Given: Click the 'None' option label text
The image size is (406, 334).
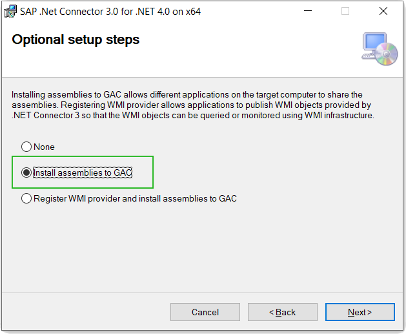Looking at the screenshot, I should point(44,147).
